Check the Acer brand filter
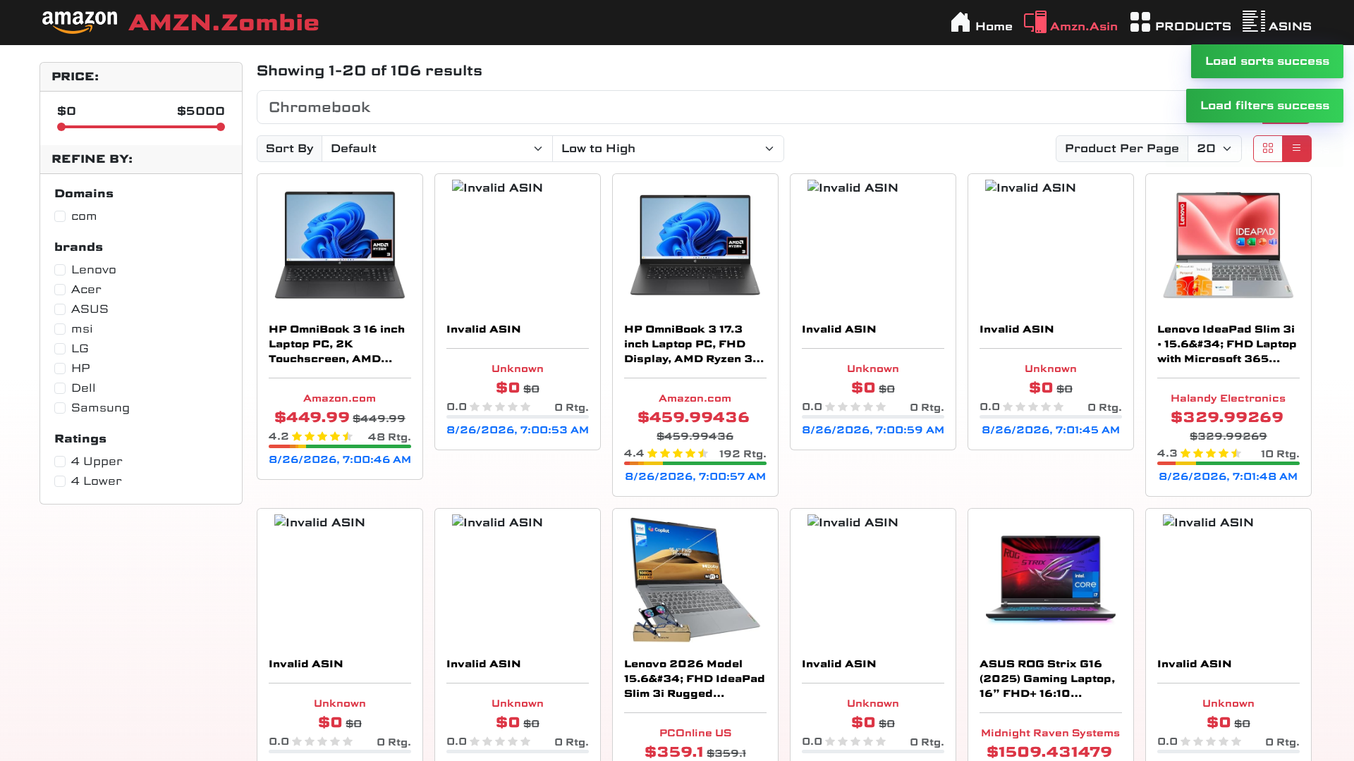1354x761 pixels. 60,290
